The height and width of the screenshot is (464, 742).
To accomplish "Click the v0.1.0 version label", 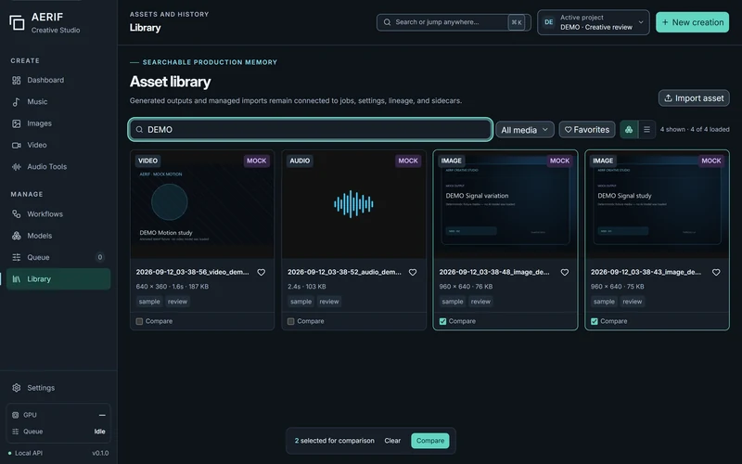I will [100, 453].
